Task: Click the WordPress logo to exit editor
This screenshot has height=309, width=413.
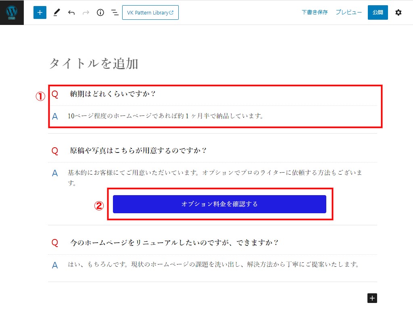Action: click(12, 12)
